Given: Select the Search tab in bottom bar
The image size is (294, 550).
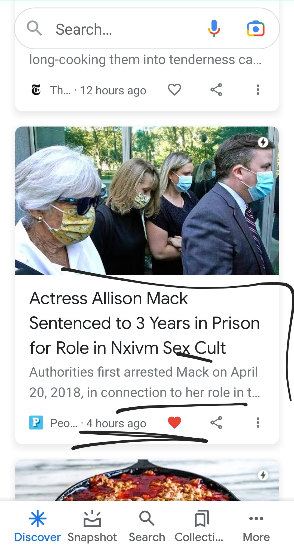Looking at the screenshot, I should click(147, 527).
